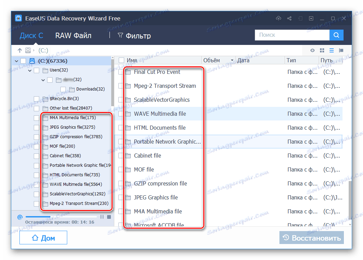The height and width of the screenshot is (260, 363).
Task: Click the tree panel vertical scrollbar thumb
Action: [x=113, y=83]
